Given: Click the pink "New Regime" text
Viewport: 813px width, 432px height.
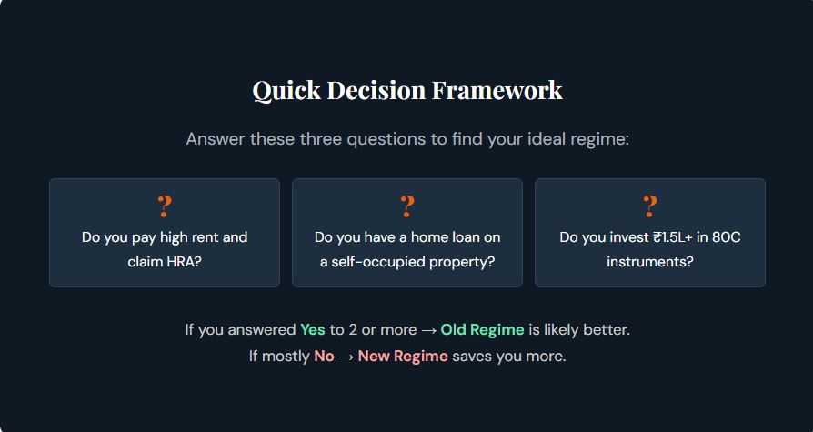Looking at the screenshot, I should [403, 356].
